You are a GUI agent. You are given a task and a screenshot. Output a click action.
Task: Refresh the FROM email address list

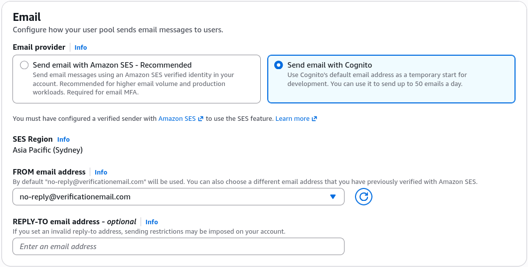[x=363, y=197]
